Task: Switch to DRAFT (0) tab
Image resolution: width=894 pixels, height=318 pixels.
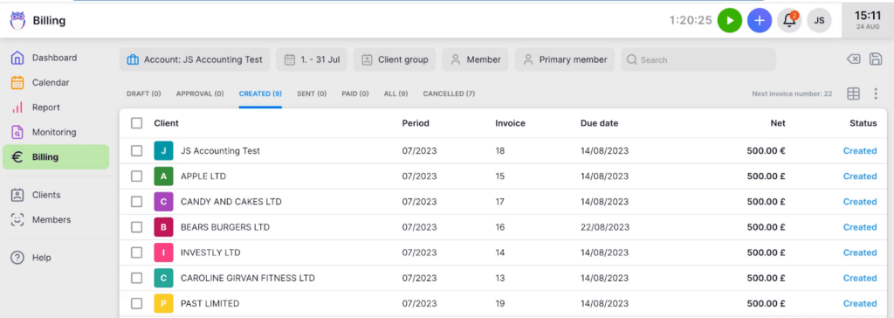Action: [x=144, y=93]
